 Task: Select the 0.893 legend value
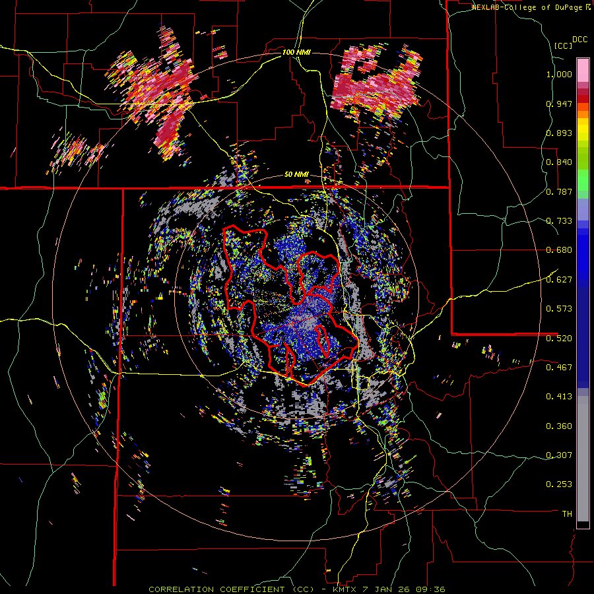point(559,133)
